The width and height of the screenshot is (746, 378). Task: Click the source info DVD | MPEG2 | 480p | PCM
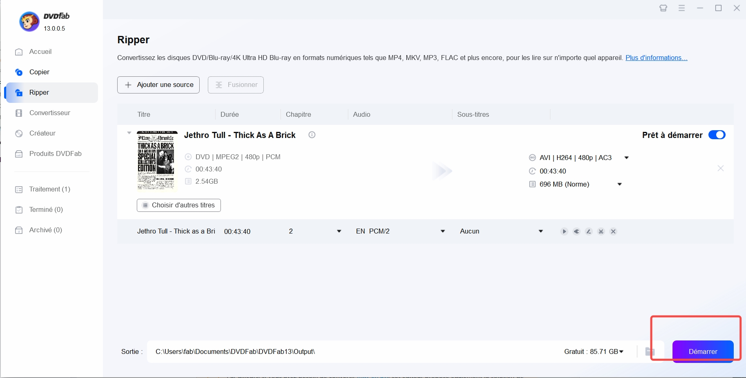point(238,157)
